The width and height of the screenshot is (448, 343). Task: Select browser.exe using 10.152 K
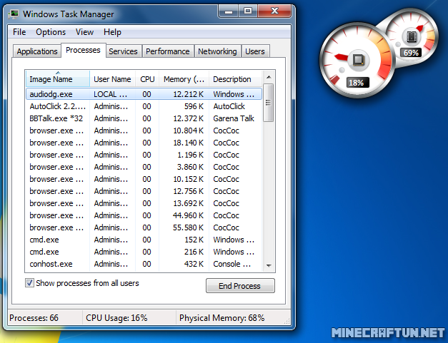(144, 179)
